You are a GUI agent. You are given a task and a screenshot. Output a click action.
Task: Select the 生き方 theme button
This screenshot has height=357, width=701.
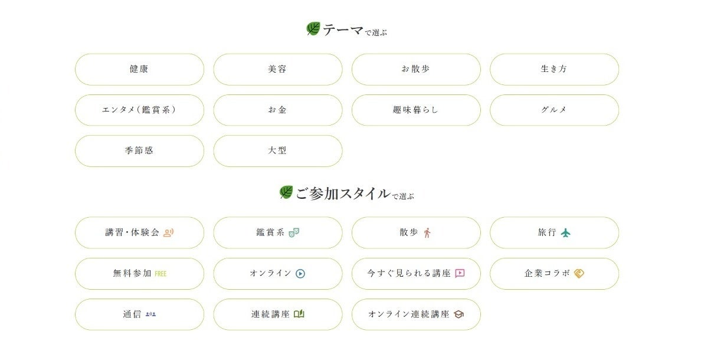coord(554,69)
